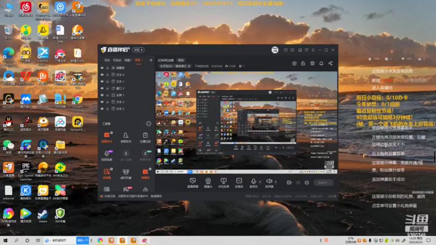Select the 全屏 1 layer row
The image size is (436, 245).
(126, 95)
